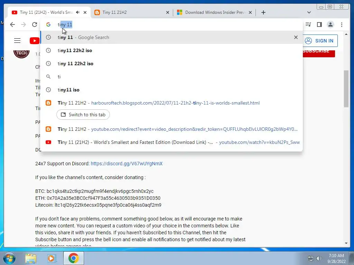The height and width of the screenshot is (265, 354).
Task: Select the 'tiny11 22h2 iso' suggestion
Action: click(171, 50)
